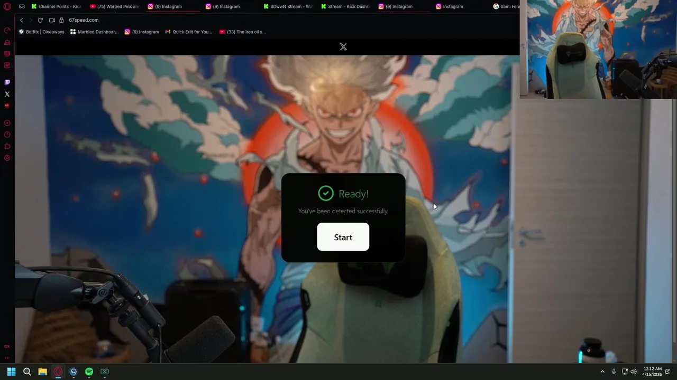
Task: Click the Opera GX taskbar icon
Action: pyautogui.click(x=58, y=372)
